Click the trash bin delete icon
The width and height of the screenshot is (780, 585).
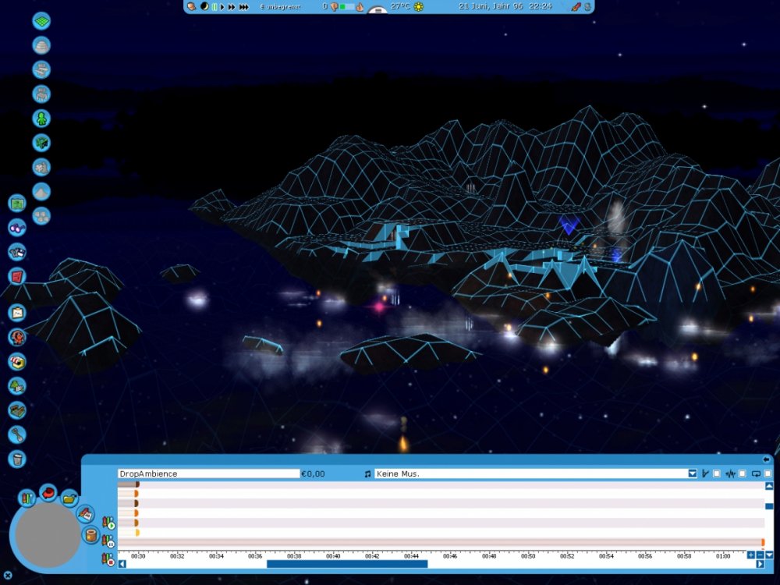17,459
